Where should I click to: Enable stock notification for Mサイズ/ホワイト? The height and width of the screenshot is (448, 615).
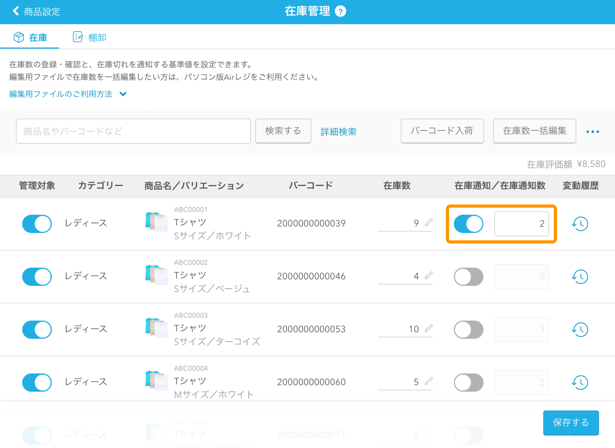point(468,382)
